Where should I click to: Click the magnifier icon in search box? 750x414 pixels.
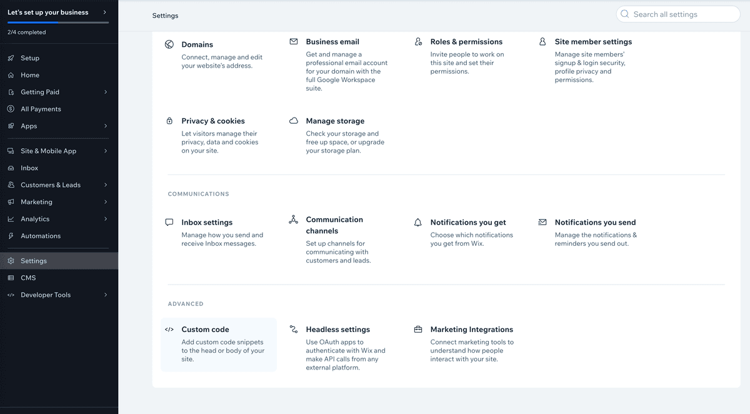pyautogui.click(x=624, y=14)
